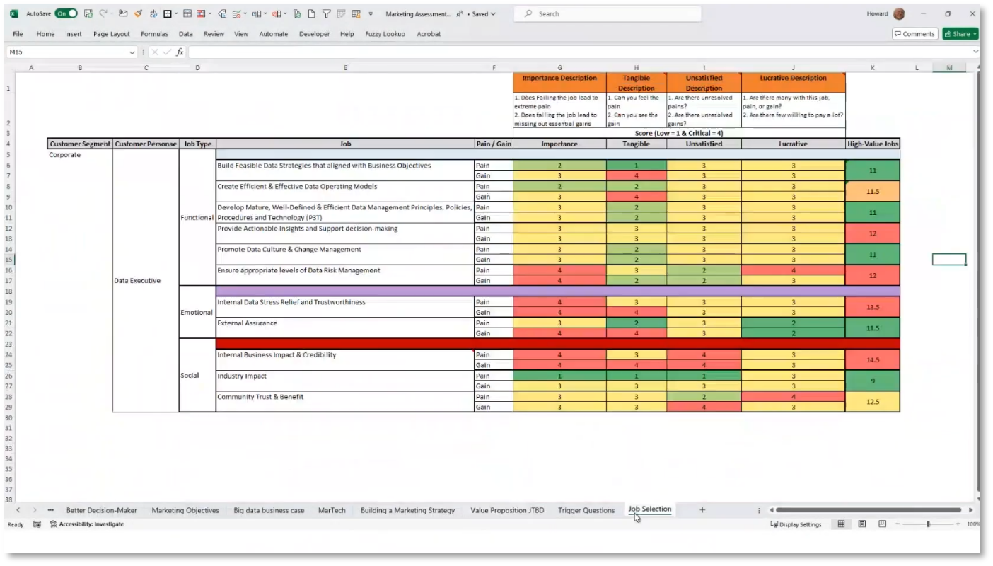Open the Review tab
Screen dimensions: 993x566
(x=214, y=34)
